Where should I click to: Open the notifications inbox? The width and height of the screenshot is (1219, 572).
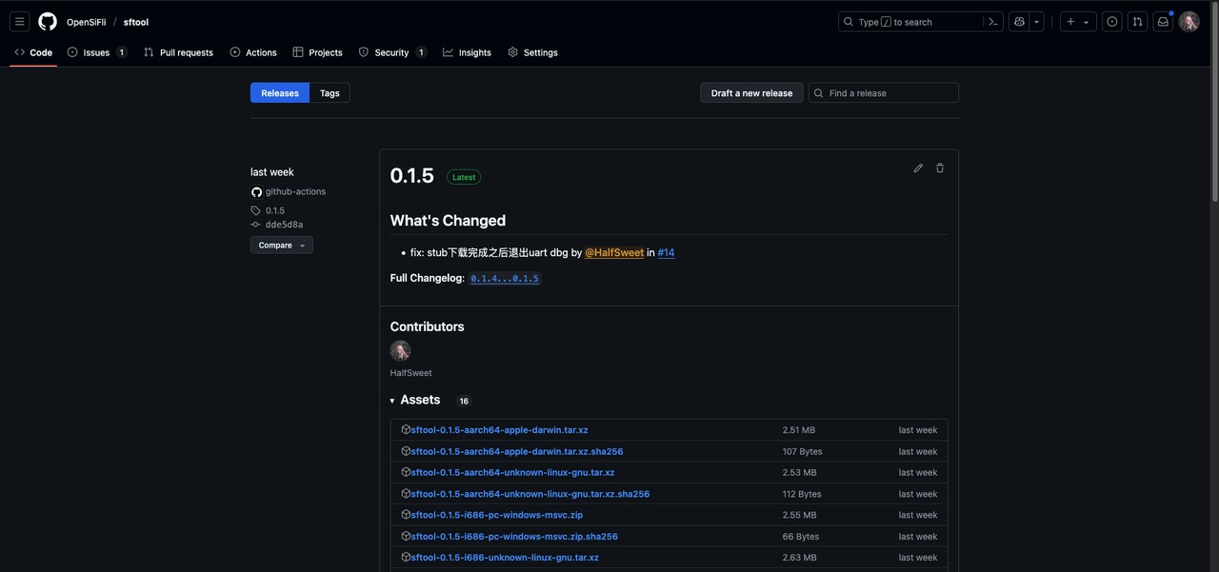tap(1163, 22)
